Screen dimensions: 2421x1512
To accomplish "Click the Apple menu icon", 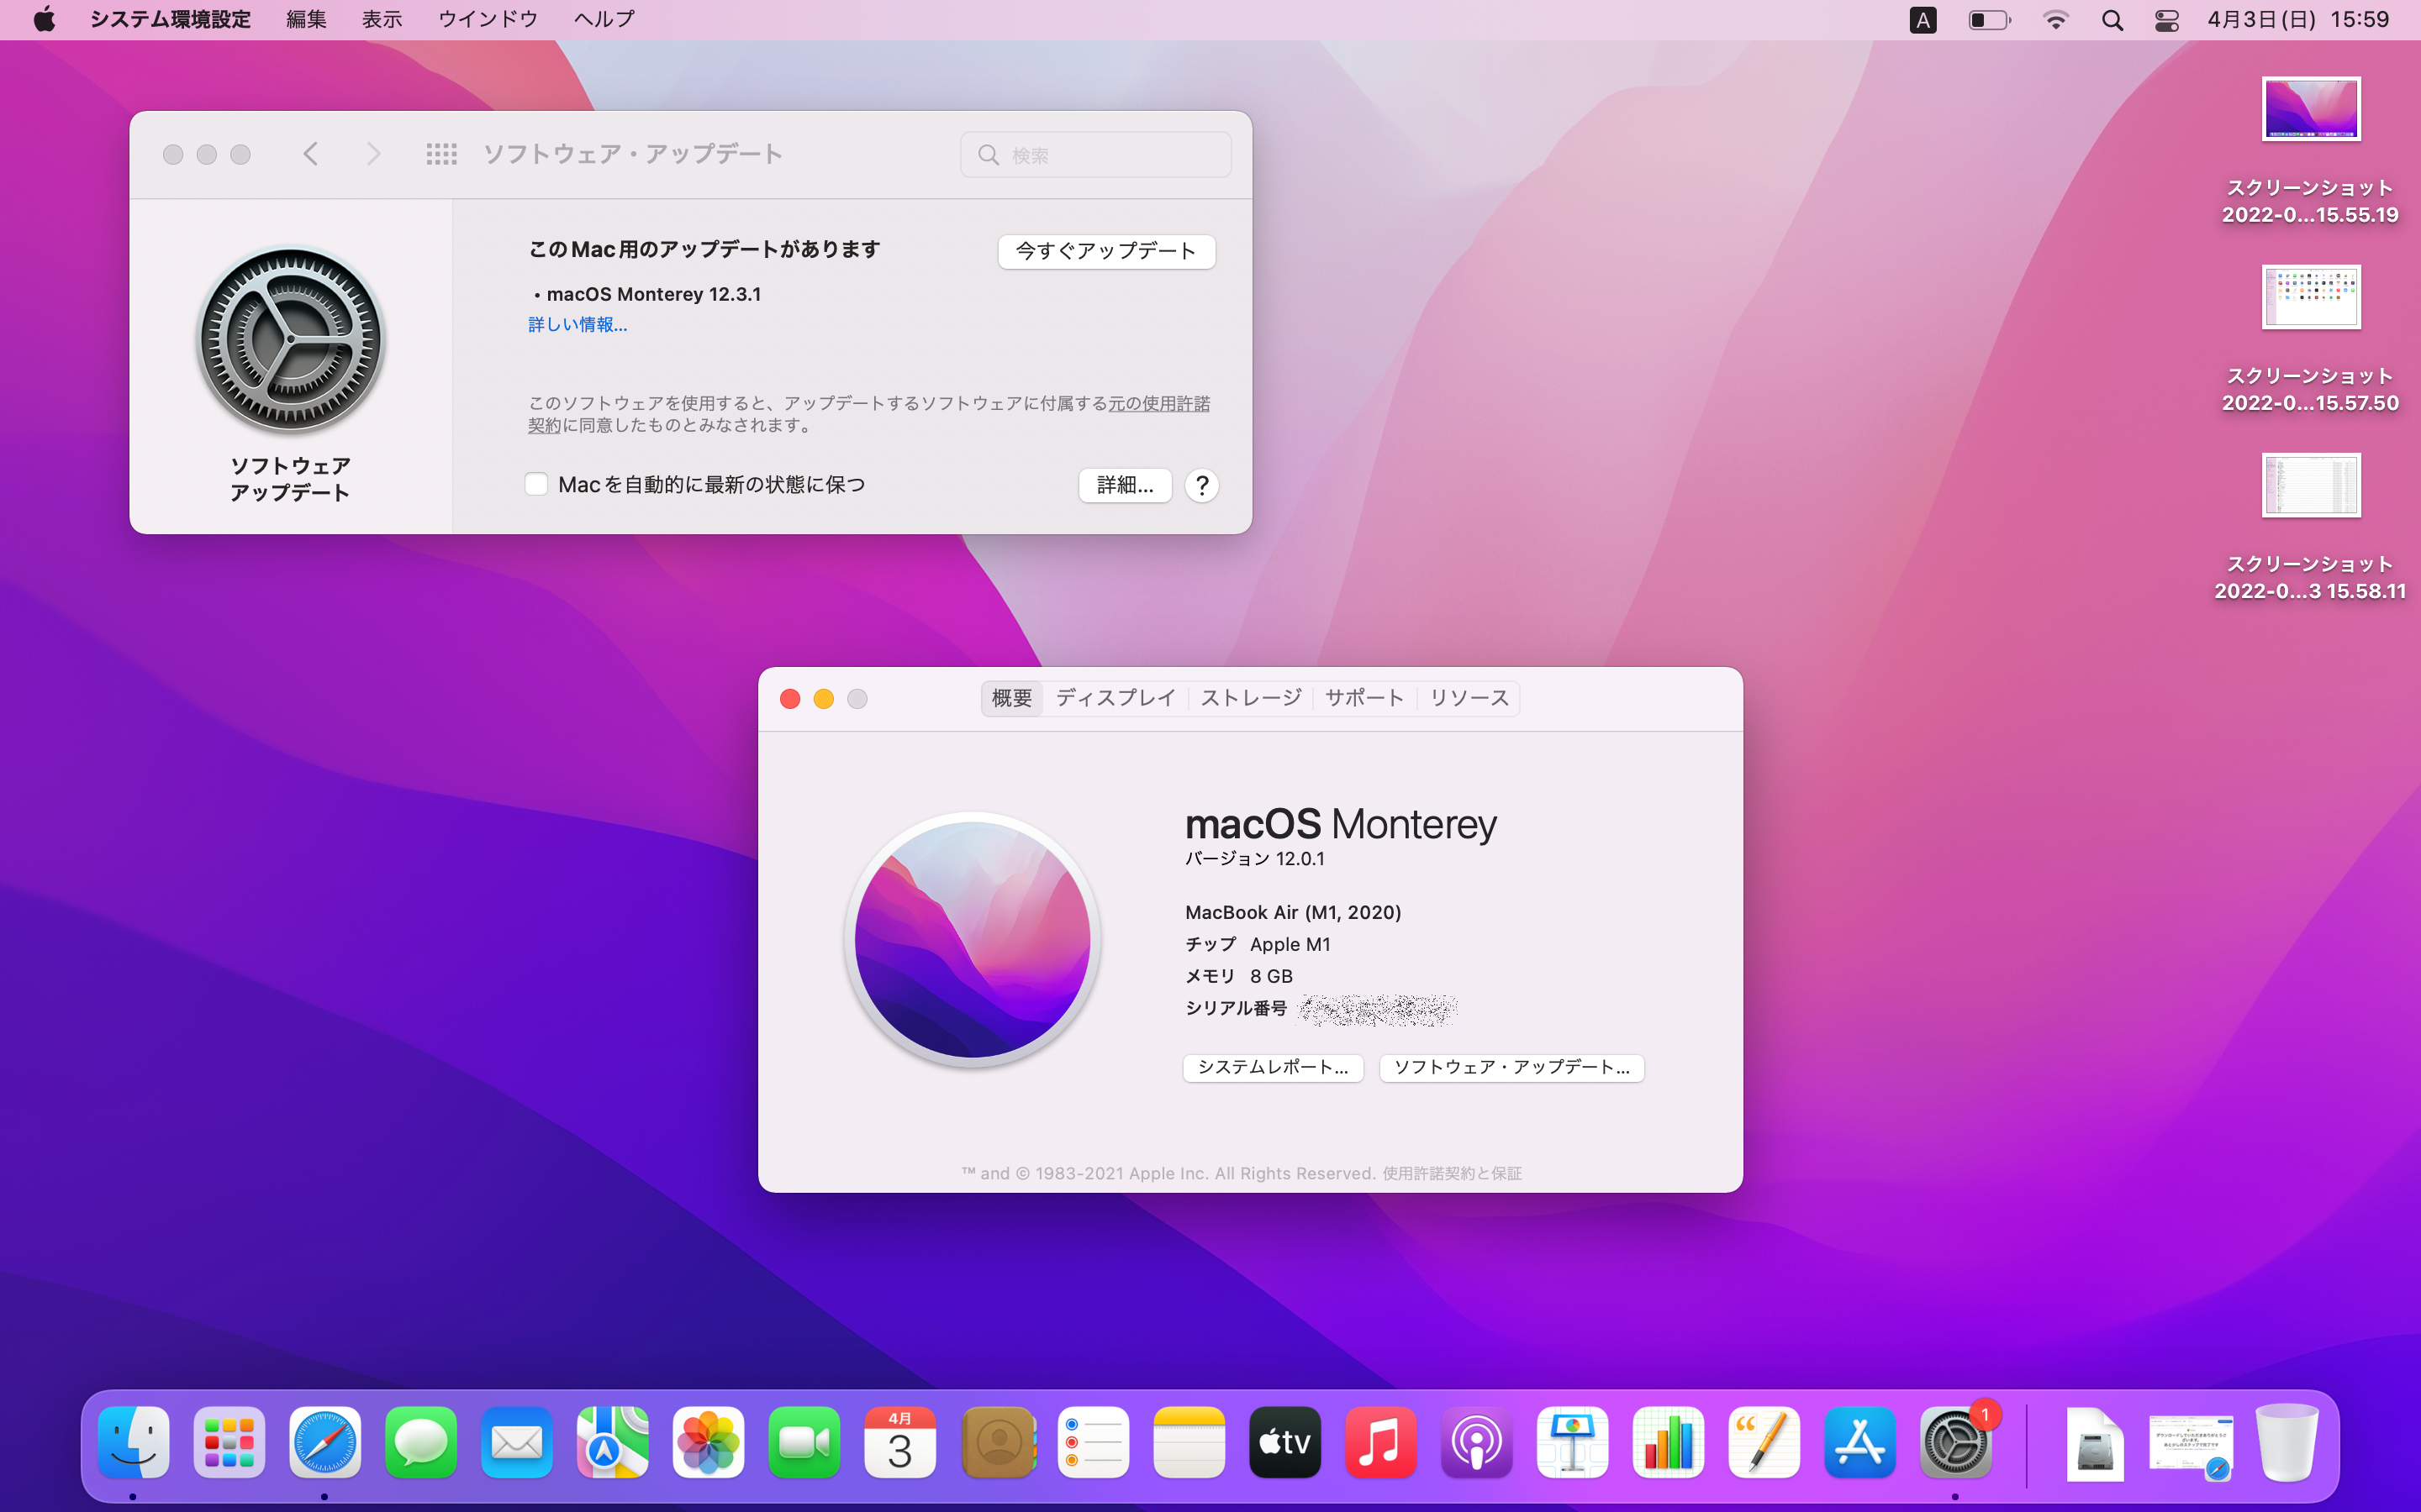I will [44, 19].
